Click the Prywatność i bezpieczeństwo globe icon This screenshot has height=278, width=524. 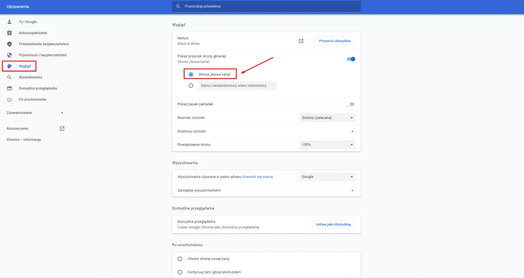click(9, 55)
